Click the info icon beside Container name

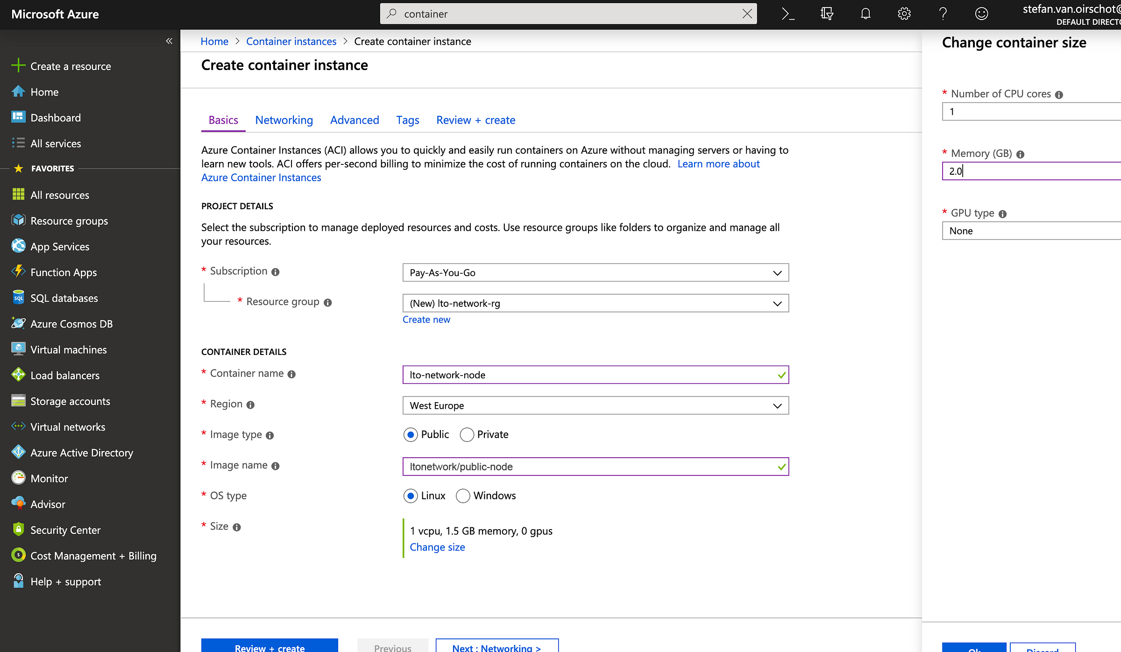(291, 374)
